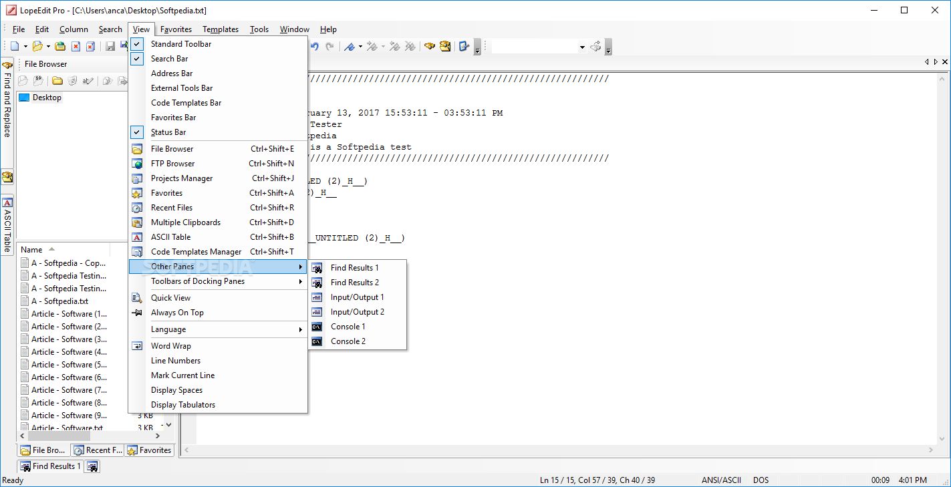Click the Next Bookmark icon

point(372,46)
